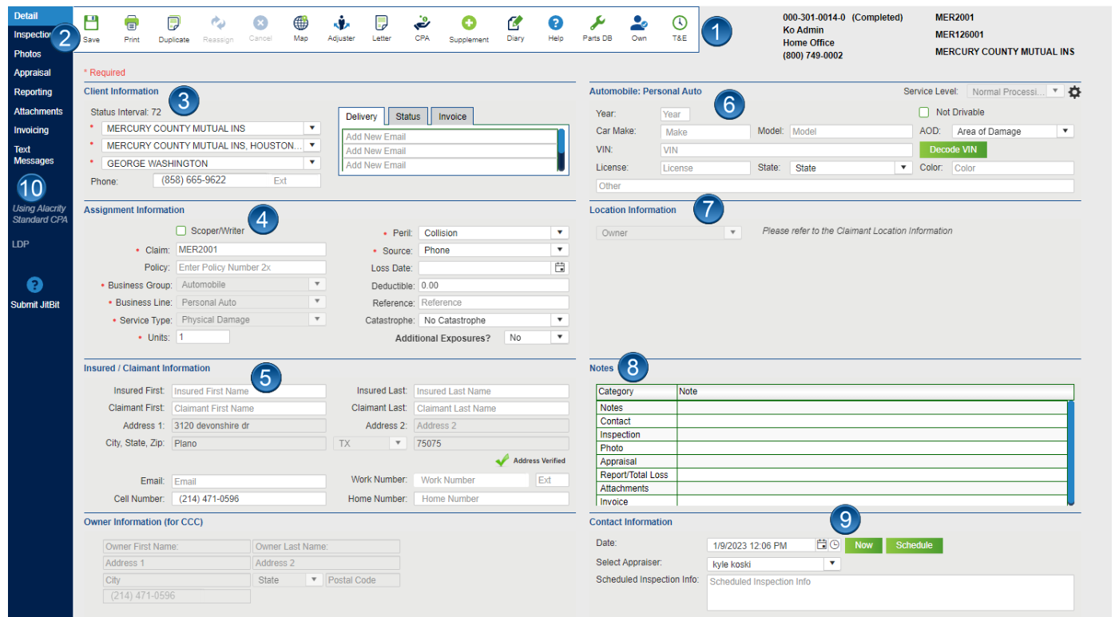Click the Color input field

pos(1013,168)
